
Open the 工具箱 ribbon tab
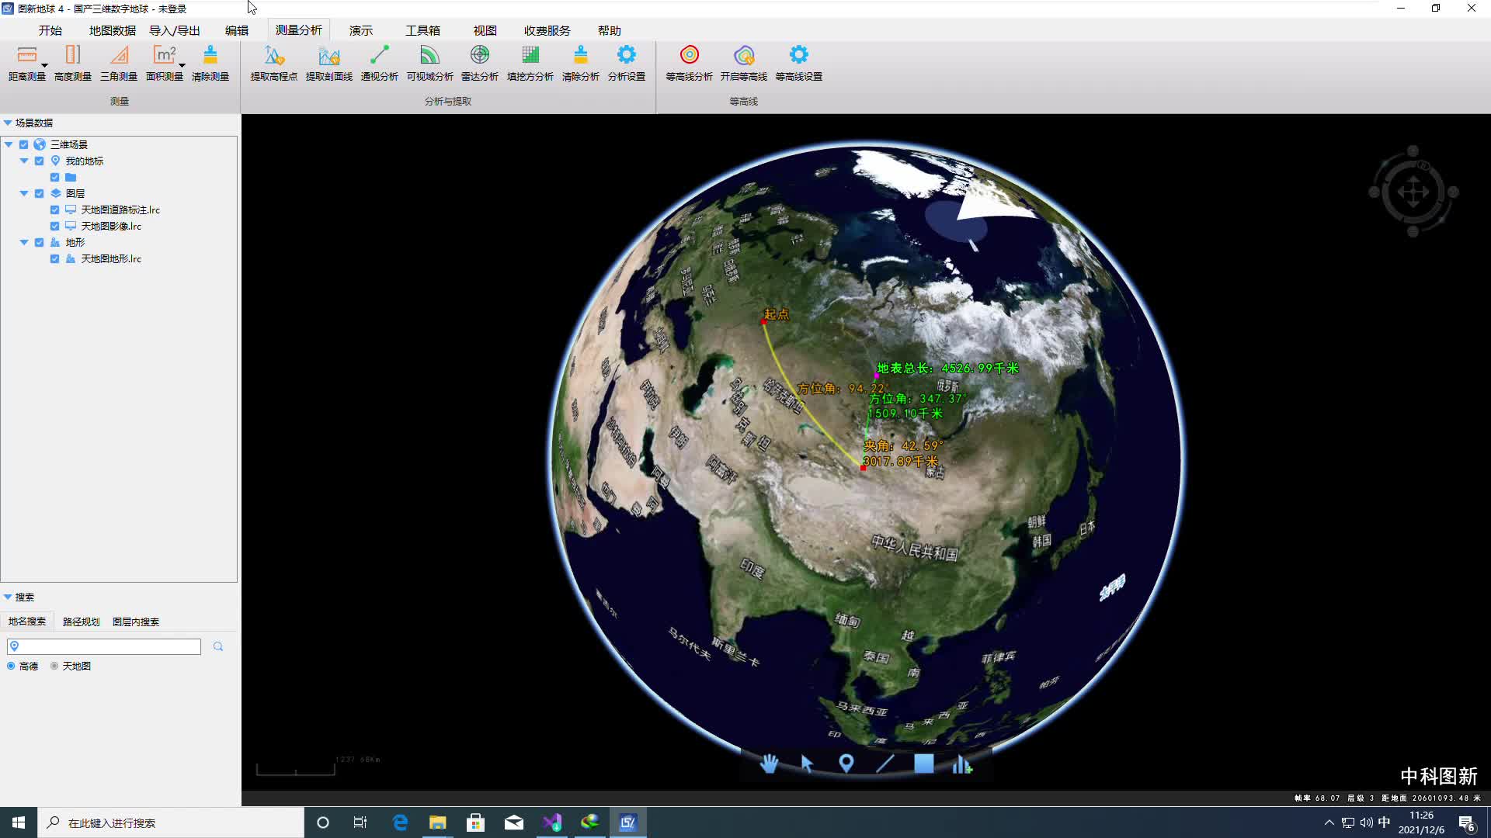pyautogui.click(x=422, y=30)
